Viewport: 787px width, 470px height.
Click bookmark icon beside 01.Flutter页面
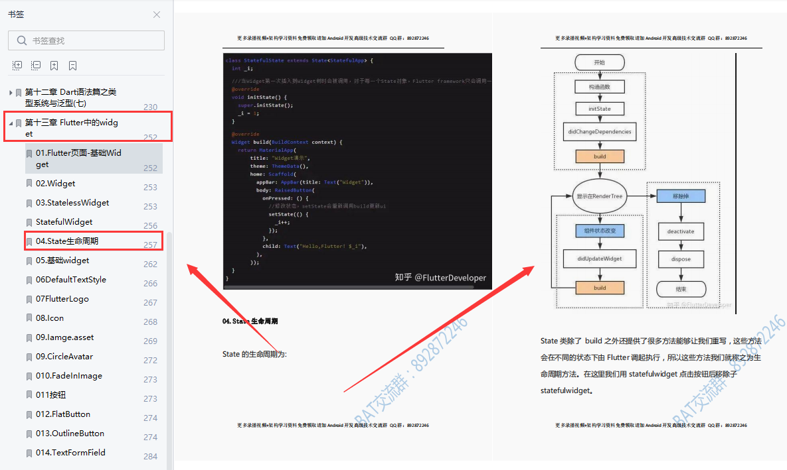click(29, 153)
